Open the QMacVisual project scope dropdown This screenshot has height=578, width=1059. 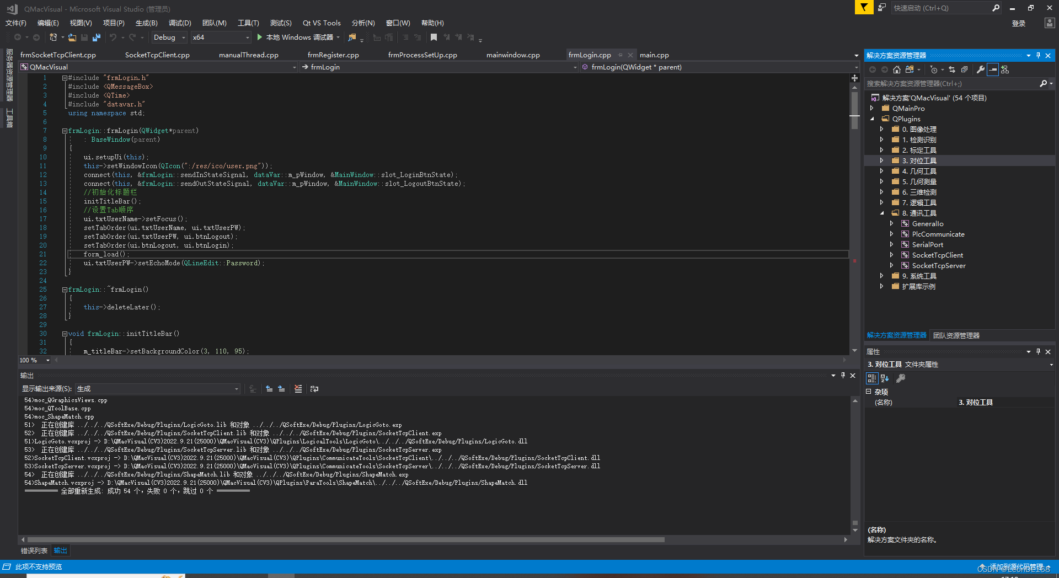pyautogui.click(x=158, y=67)
